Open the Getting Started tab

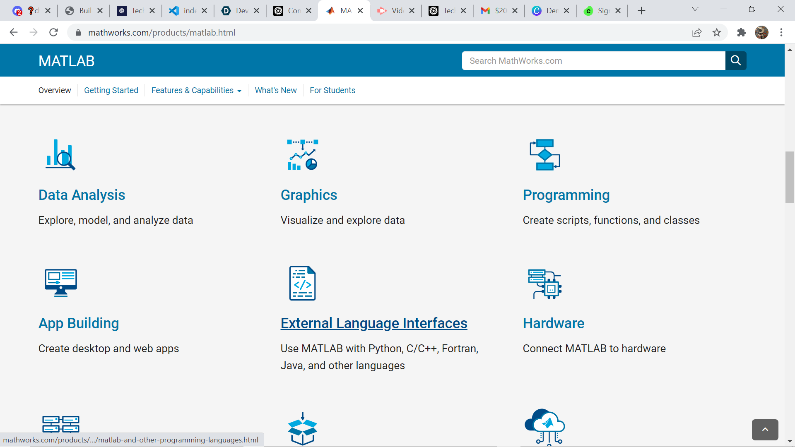click(111, 90)
